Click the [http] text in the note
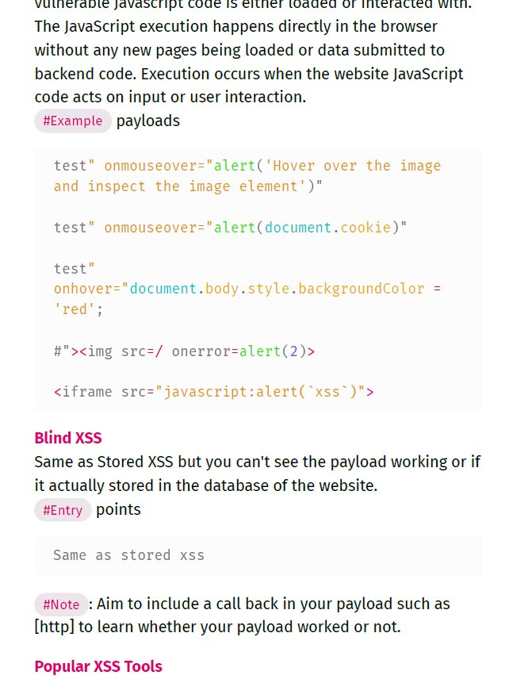 pyautogui.click(x=55, y=627)
